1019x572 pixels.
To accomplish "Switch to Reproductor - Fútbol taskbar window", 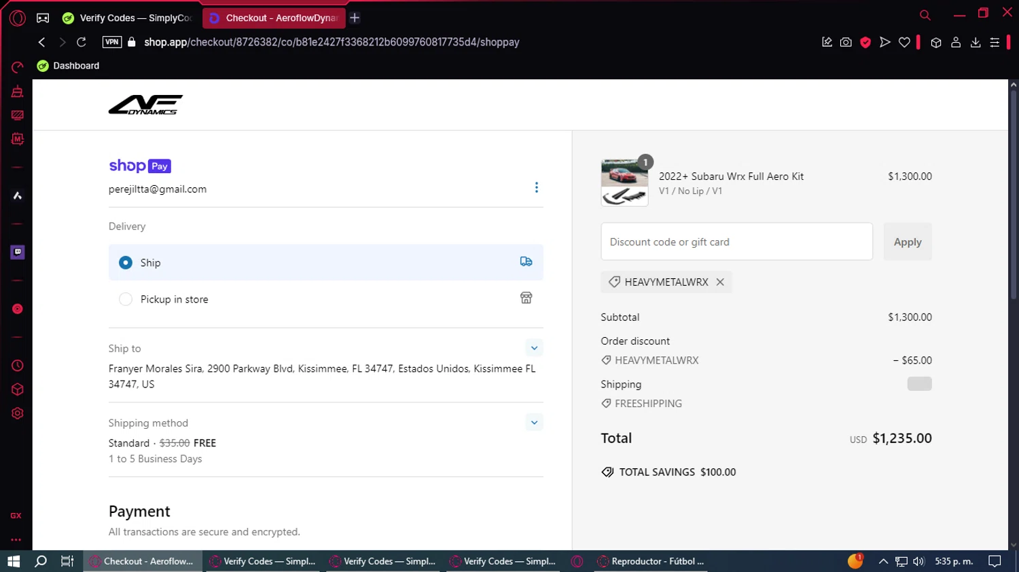I will click(x=649, y=561).
